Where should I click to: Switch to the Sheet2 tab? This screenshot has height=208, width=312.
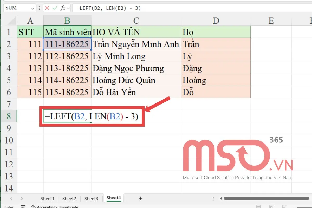69,199
